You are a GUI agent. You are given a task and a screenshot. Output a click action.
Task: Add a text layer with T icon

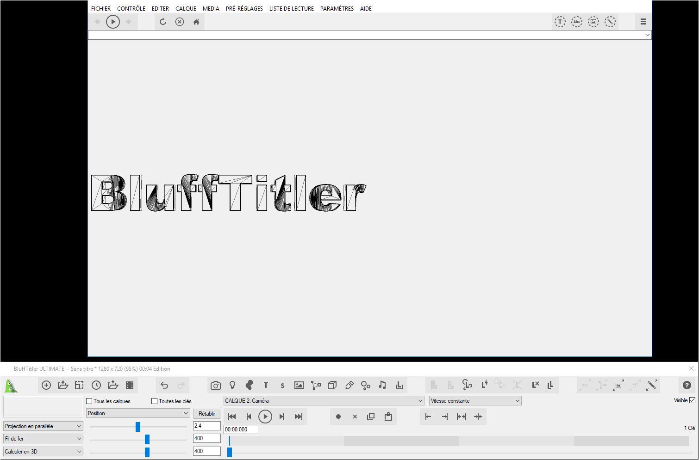click(266, 385)
